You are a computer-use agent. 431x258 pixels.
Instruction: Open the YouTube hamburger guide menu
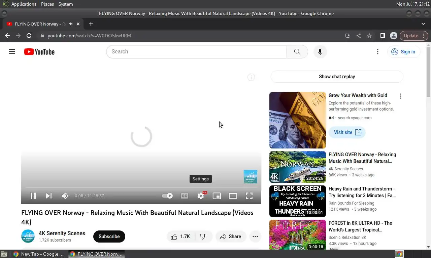click(12, 52)
